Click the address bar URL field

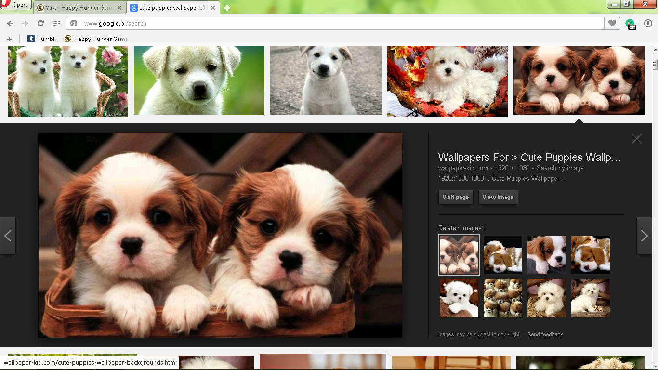pos(335,23)
